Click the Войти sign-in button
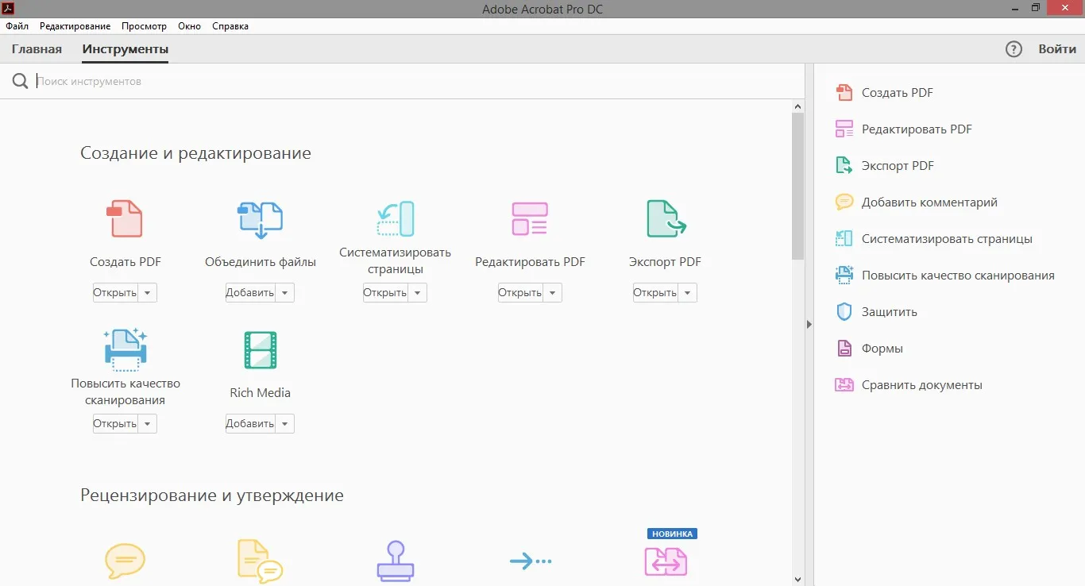The width and height of the screenshot is (1085, 586). (1057, 49)
